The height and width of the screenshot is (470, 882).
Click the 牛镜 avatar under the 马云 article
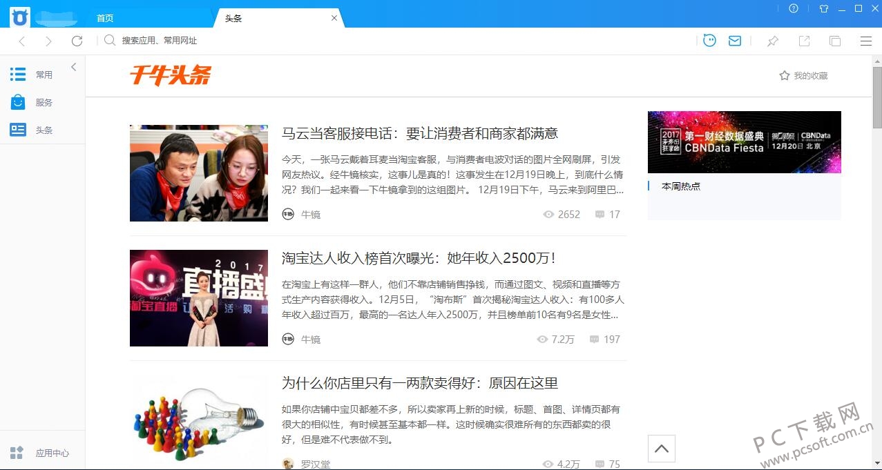288,214
